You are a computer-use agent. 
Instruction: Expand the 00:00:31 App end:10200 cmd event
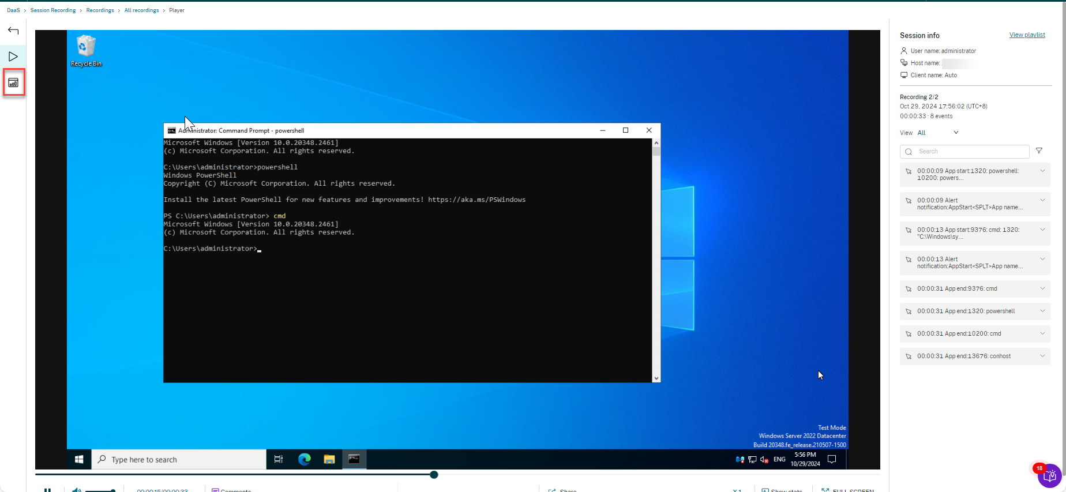1042,333
